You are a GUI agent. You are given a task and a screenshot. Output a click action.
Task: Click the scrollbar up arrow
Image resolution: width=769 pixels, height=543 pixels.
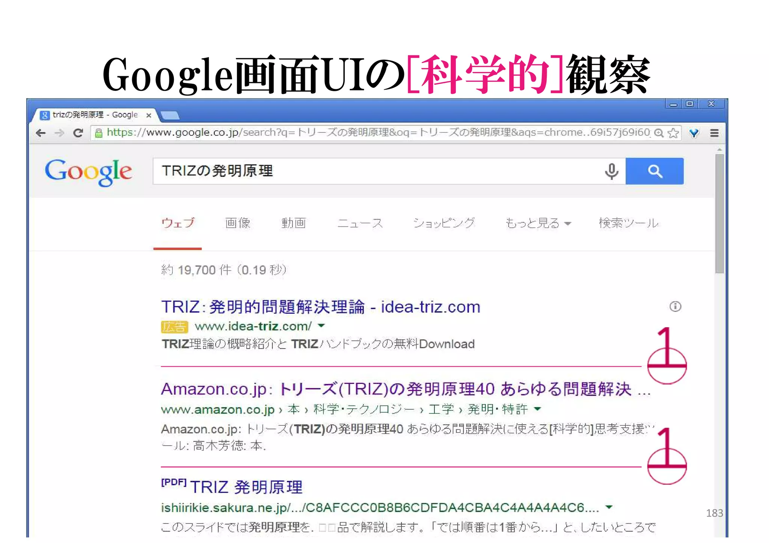pyautogui.click(x=719, y=150)
